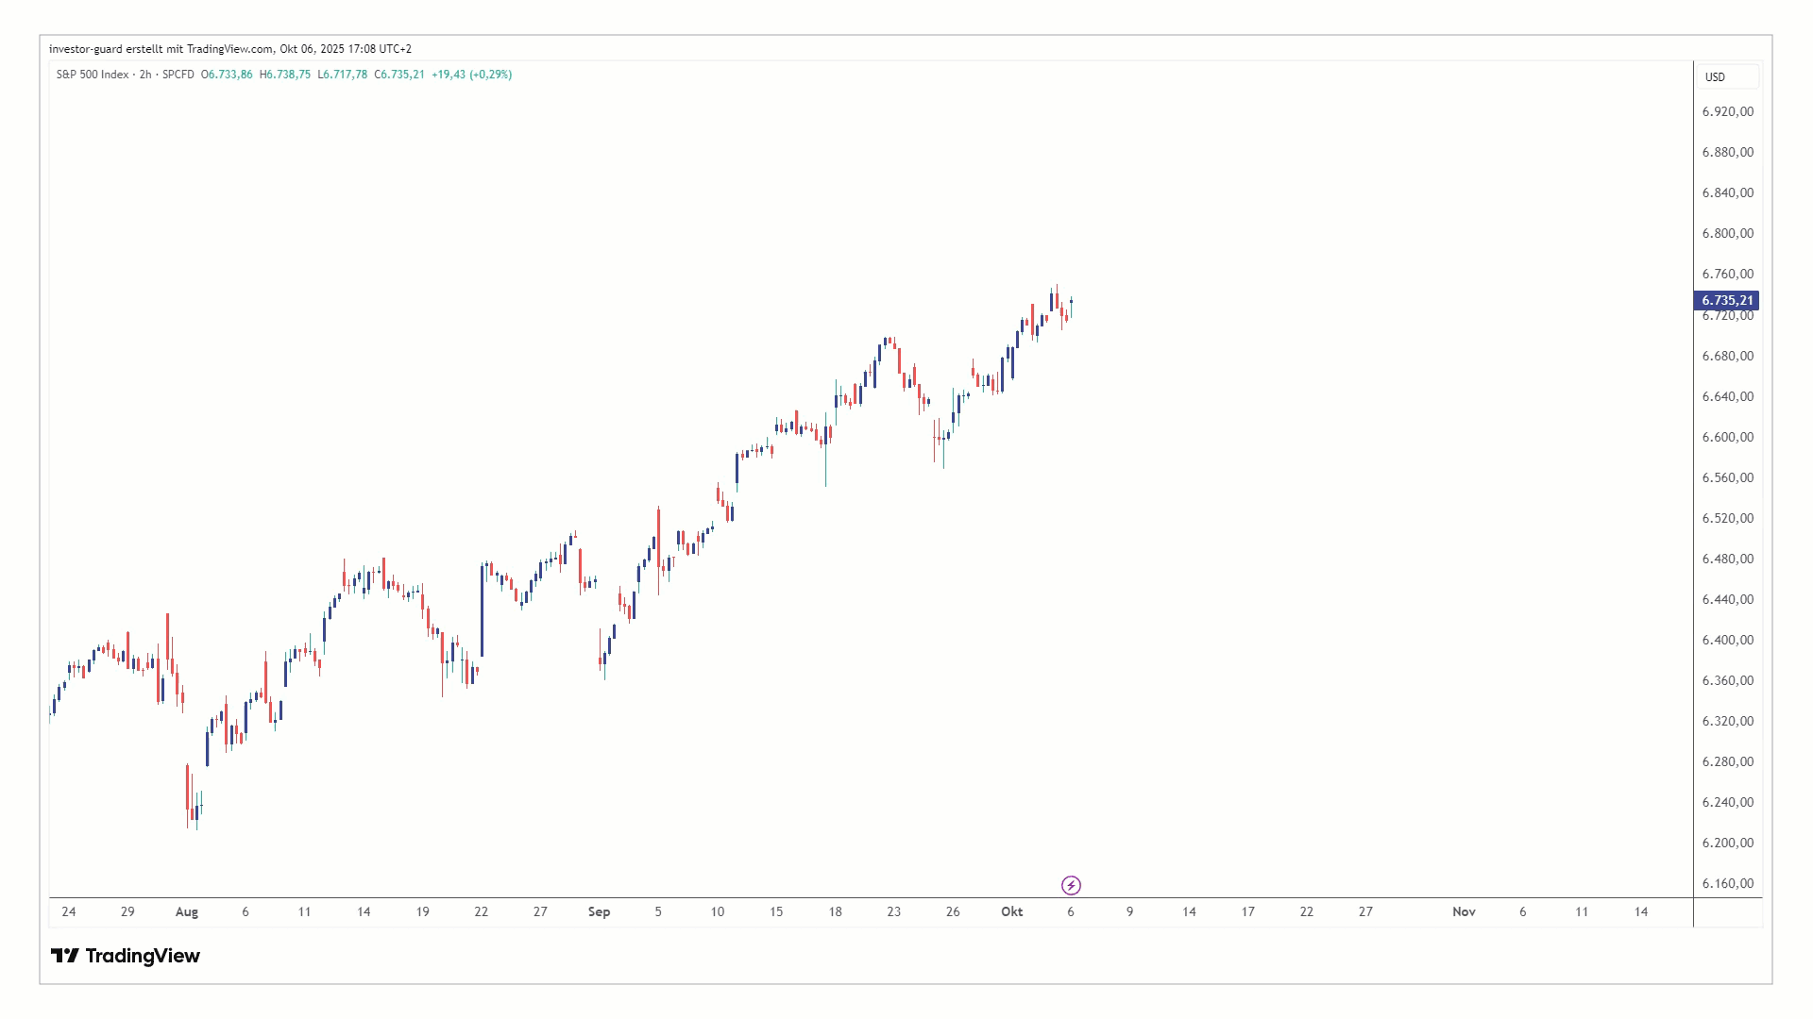Open the USD currency selector
This screenshot has height=1019, width=1813.
tap(1715, 77)
